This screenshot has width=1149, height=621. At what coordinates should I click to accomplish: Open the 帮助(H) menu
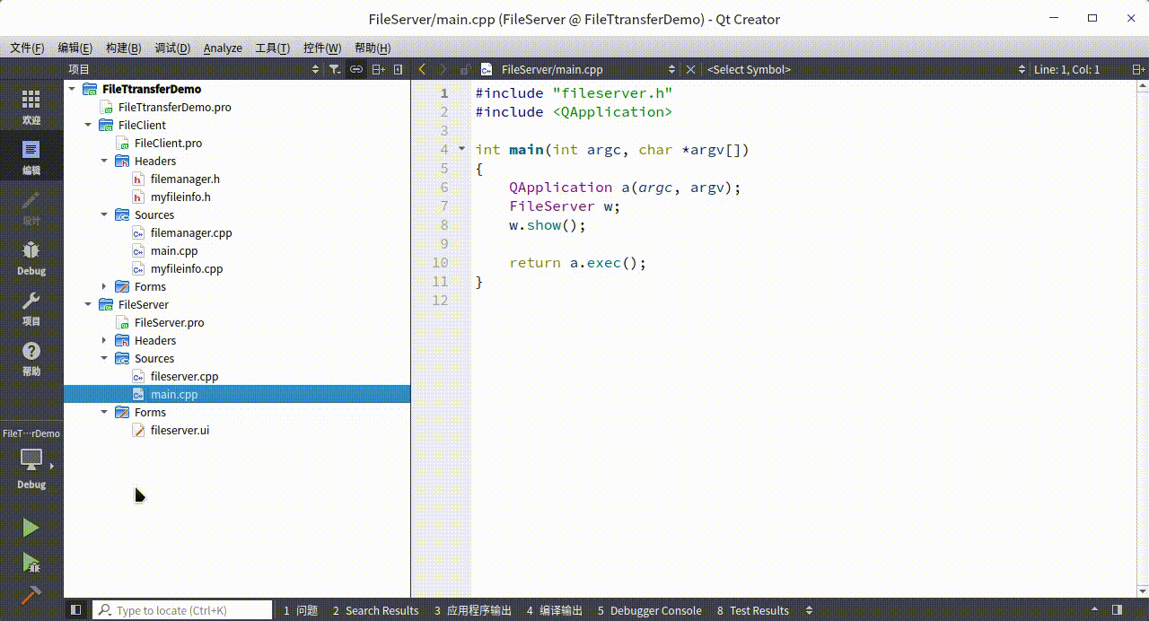372,48
